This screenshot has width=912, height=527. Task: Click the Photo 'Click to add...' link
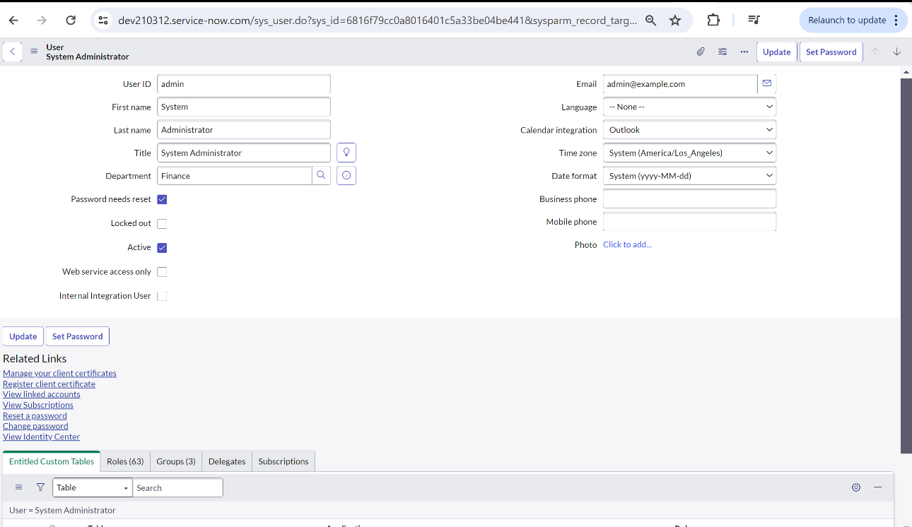(x=627, y=244)
